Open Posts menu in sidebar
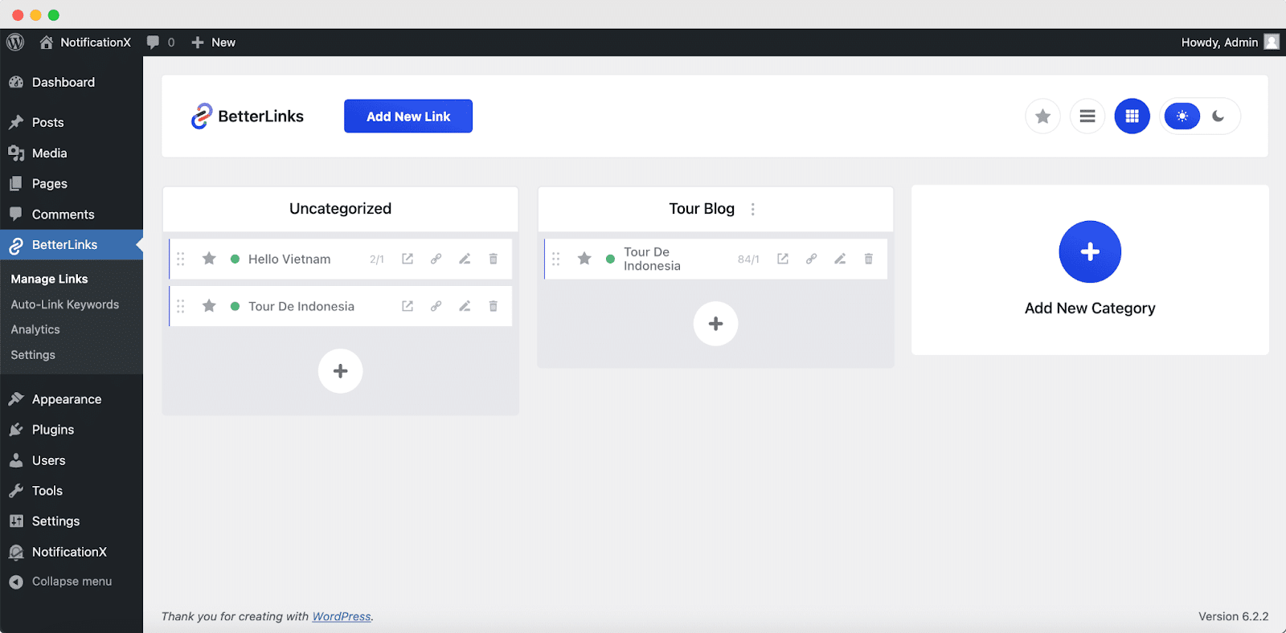The width and height of the screenshot is (1286, 633). [x=72, y=122]
